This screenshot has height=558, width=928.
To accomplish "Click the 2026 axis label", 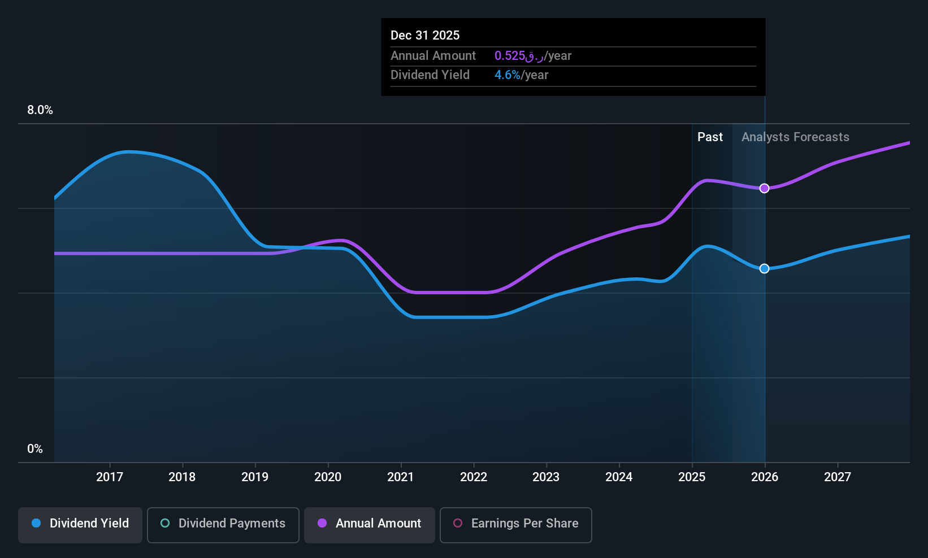I will [x=765, y=477].
